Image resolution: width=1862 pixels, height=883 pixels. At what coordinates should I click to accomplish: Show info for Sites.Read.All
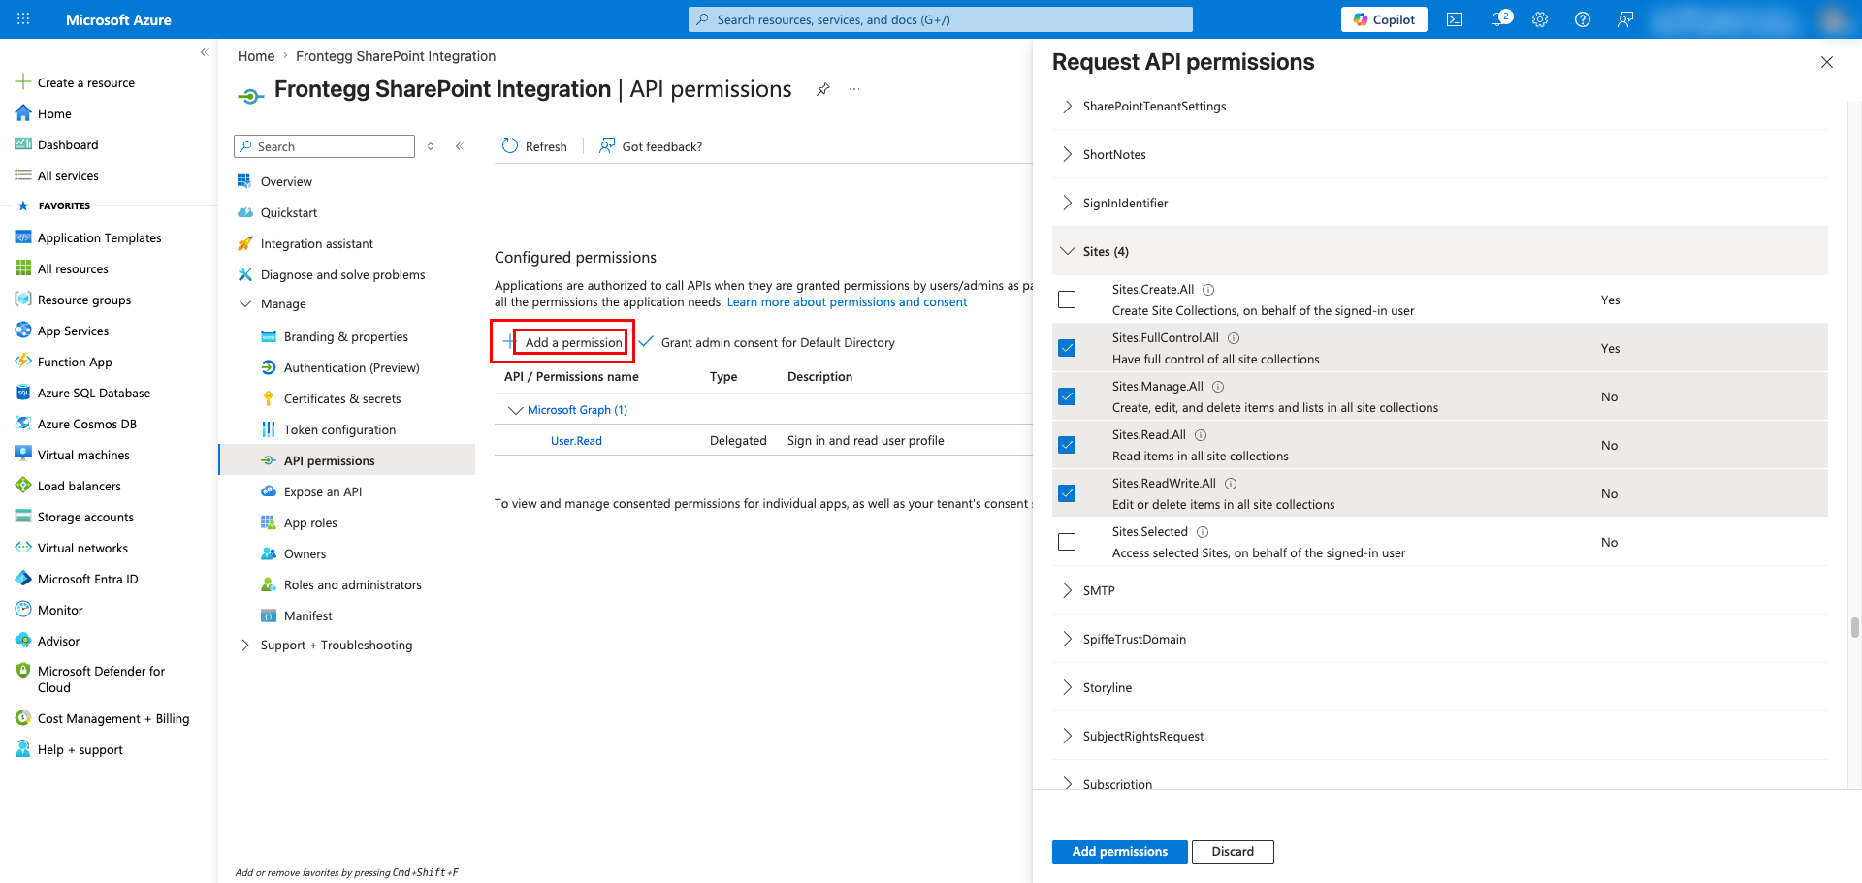[x=1201, y=435]
